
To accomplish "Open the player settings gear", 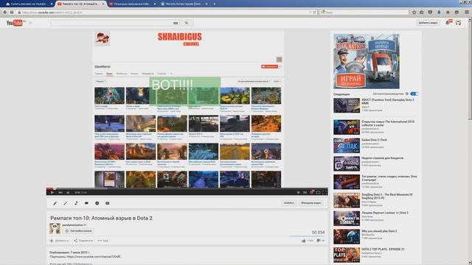I will (x=311, y=192).
